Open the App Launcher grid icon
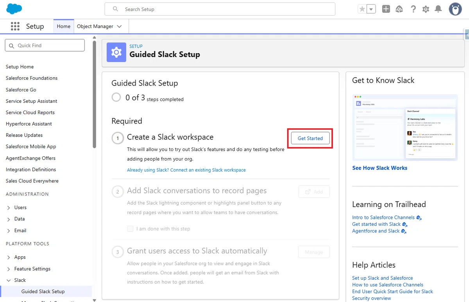 tap(15, 26)
